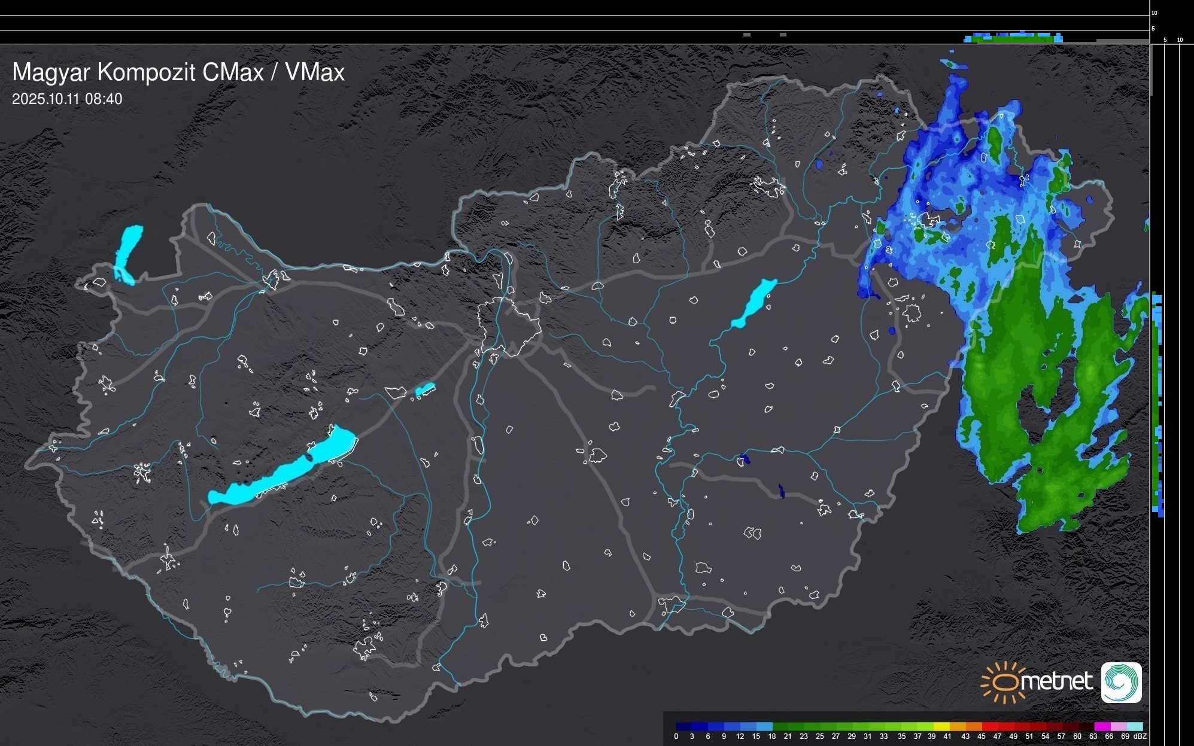1194x746 pixels.
Task: Click the Magyar Kompozit CMax / VMax title
Action: tap(178, 72)
